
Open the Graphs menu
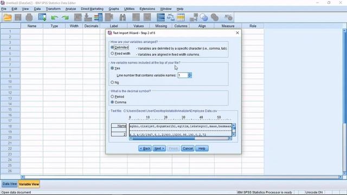click(114, 9)
